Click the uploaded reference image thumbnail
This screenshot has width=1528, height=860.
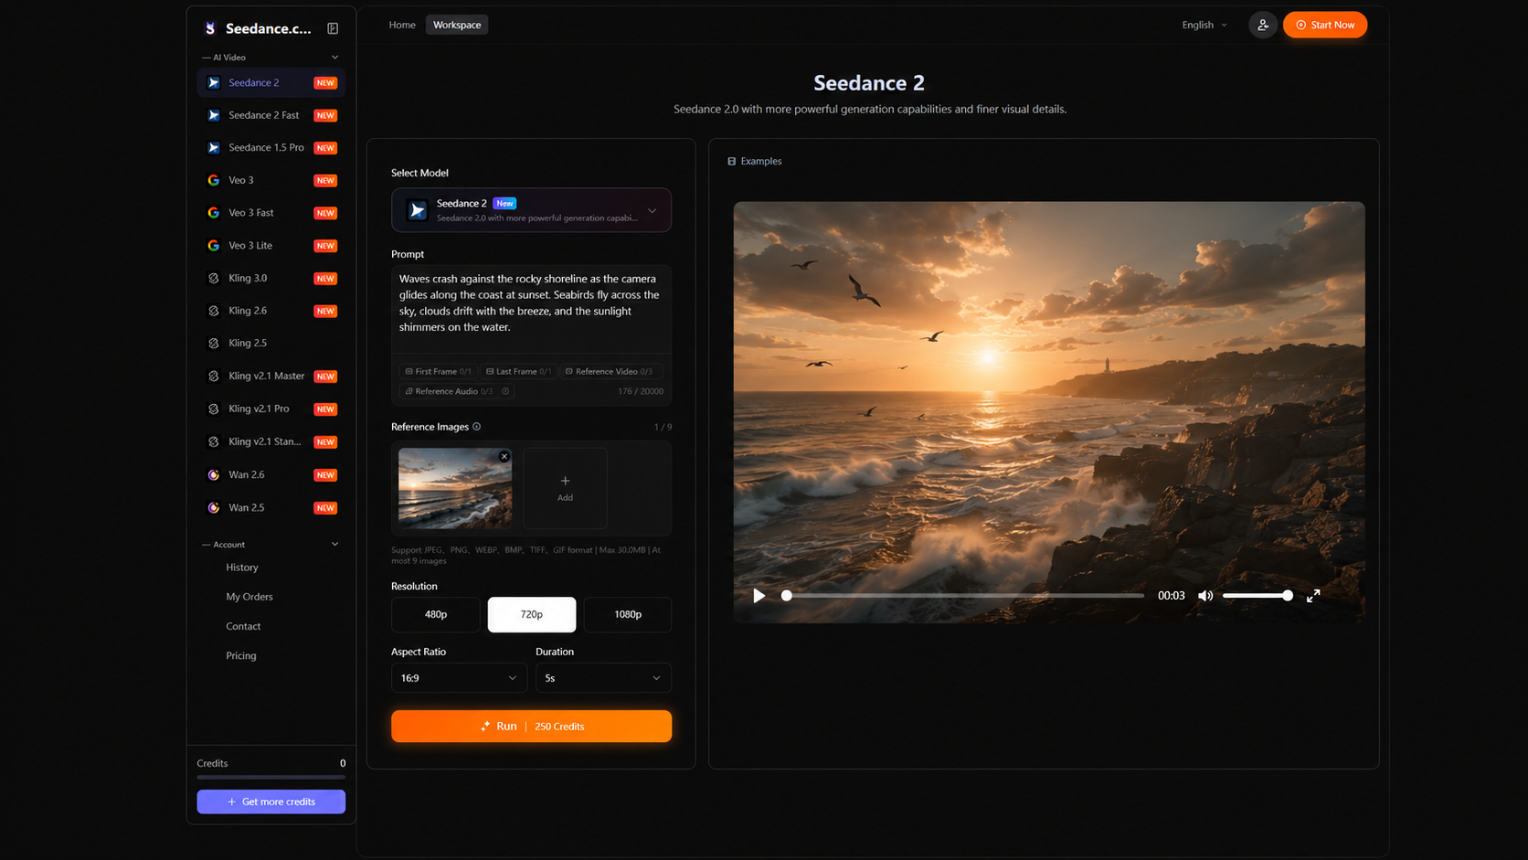pos(455,488)
